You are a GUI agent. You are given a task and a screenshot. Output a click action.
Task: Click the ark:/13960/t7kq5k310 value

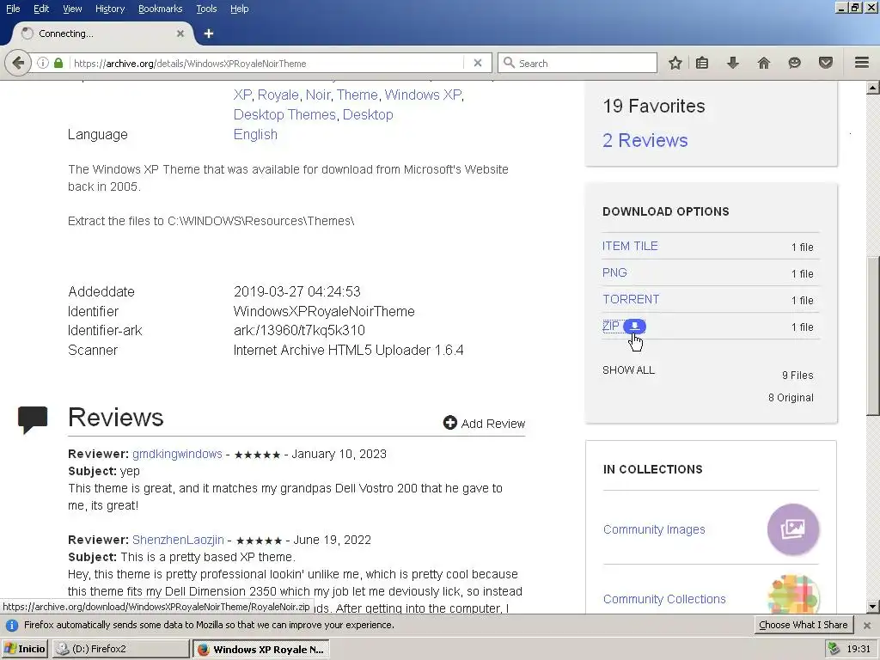[299, 331]
